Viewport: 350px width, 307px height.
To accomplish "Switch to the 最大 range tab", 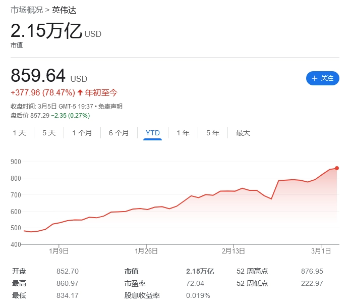I will click(243, 133).
